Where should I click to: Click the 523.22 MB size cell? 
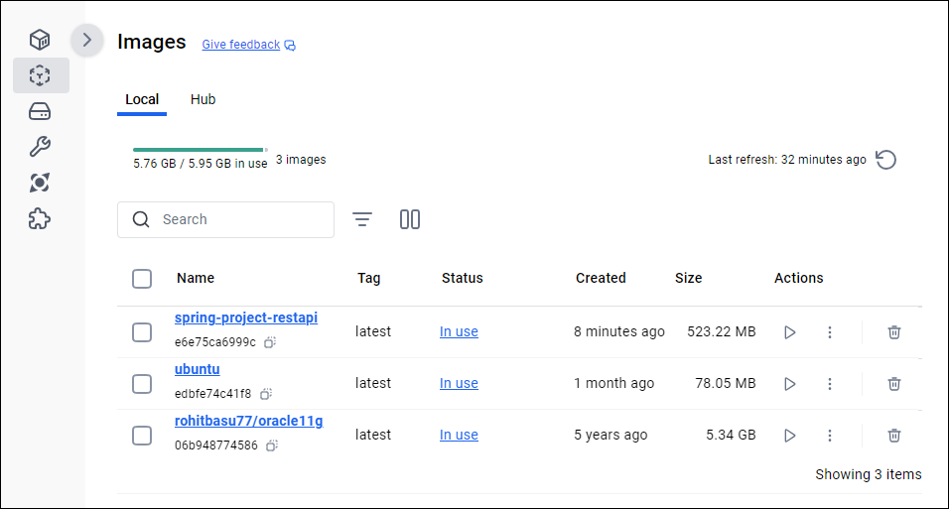[722, 331]
